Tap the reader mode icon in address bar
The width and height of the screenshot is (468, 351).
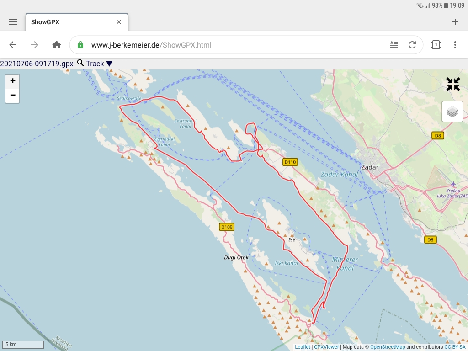pos(394,44)
